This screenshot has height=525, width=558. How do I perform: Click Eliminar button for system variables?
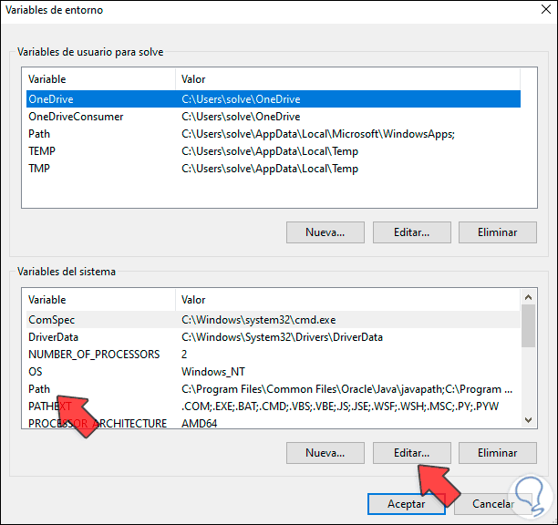click(497, 453)
